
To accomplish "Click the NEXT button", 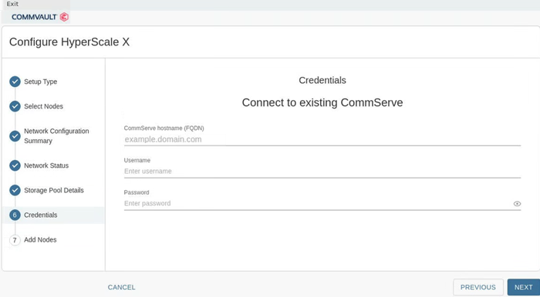I will coord(524,288).
